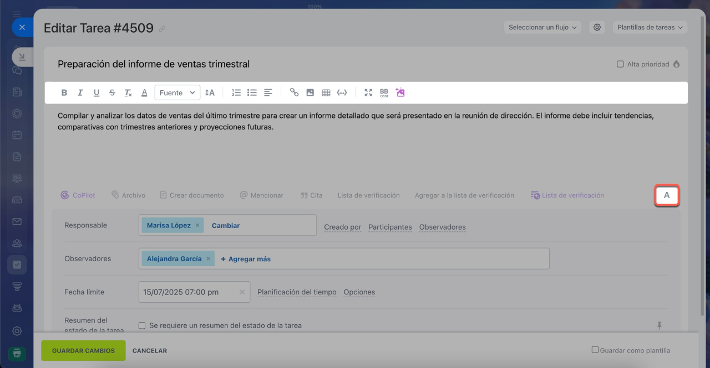Open the text color picker

(x=144, y=93)
